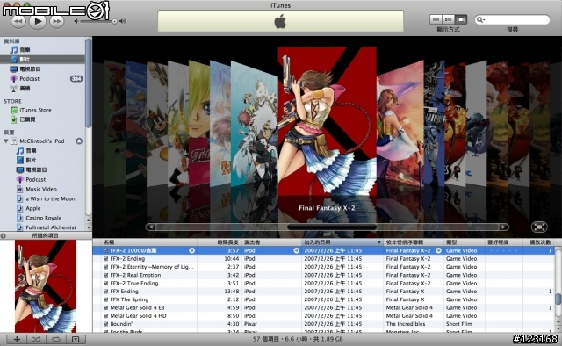This screenshot has width=562, height=346.
Task: Click the Final Fantasy X-2 artwork thumbnail
Action: tap(46, 286)
